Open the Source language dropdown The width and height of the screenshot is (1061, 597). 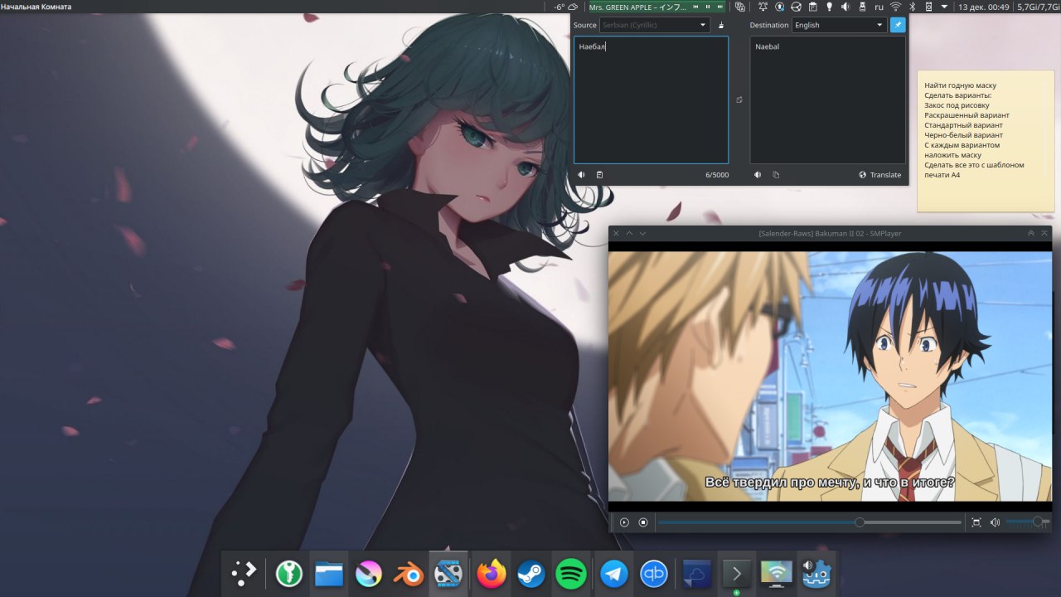pos(655,25)
